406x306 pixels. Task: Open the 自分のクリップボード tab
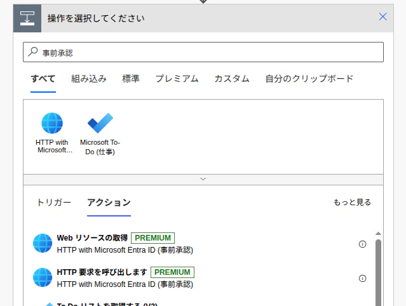click(309, 78)
